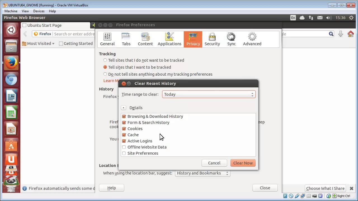Image resolution: width=358 pixels, height=201 pixels.
Task: Open LibreOffice Impress from the dock
Action: coord(11,129)
